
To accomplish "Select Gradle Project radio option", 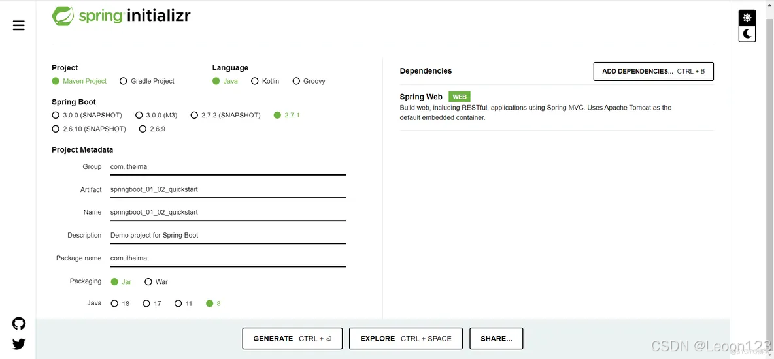I will pyautogui.click(x=147, y=81).
